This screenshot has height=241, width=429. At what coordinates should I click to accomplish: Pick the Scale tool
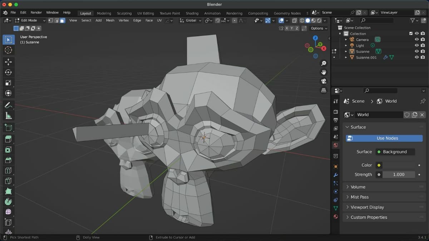coord(9,83)
